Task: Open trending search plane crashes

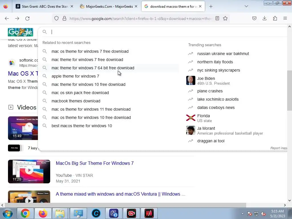Action: 210,91
